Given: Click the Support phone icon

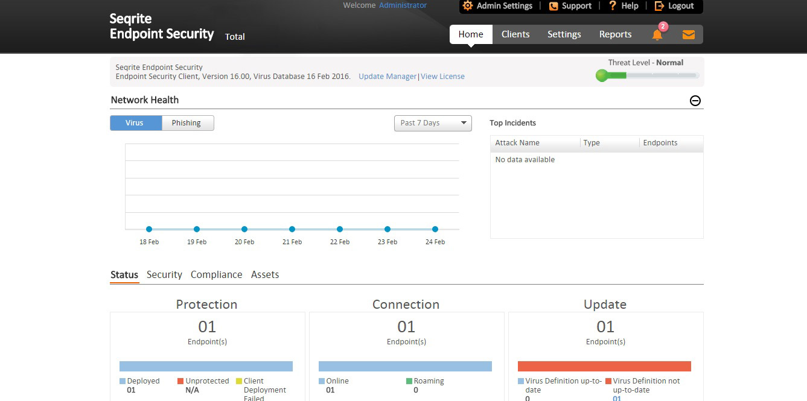Looking at the screenshot, I should click(553, 6).
